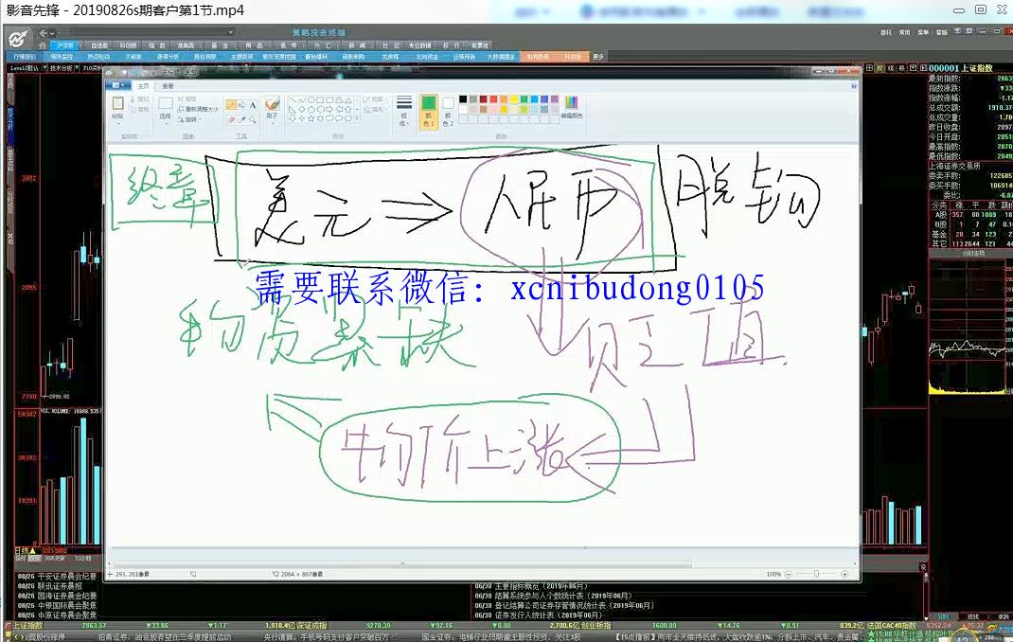Viewport: 1013px width, 642px height.
Task: Click the Select rectangle tool
Action: 166,103
